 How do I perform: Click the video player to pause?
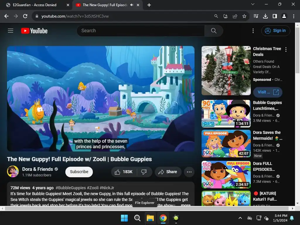(x=101, y=98)
